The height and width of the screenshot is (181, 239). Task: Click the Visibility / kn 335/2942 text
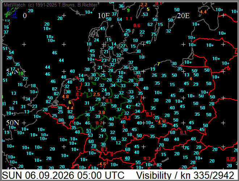185,175
